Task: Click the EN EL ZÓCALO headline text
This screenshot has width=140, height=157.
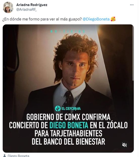Action: (x=109, y=125)
